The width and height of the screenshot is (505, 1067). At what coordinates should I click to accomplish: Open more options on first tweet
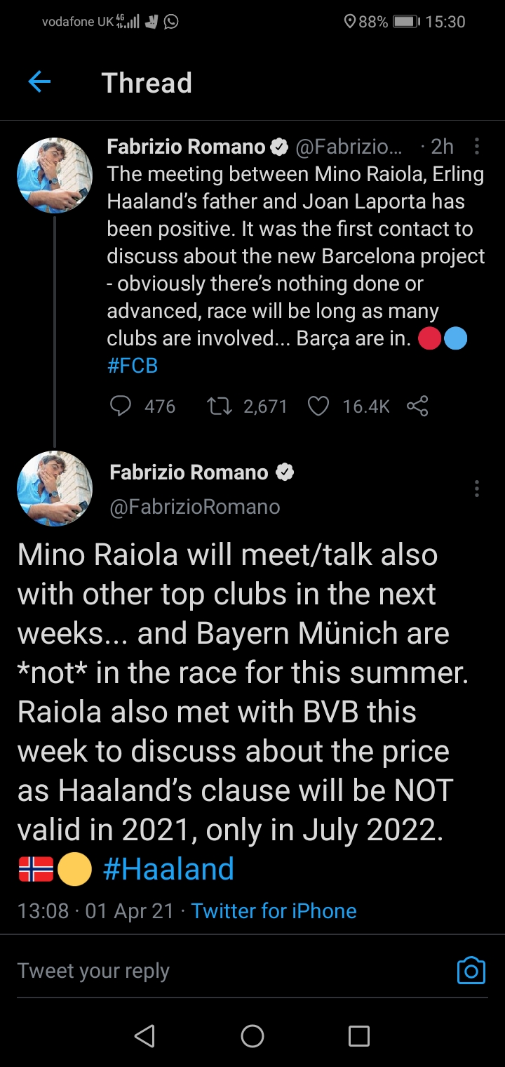[x=477, y=146]
